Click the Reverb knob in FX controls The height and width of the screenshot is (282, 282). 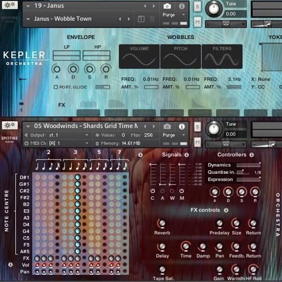point(162,223)
